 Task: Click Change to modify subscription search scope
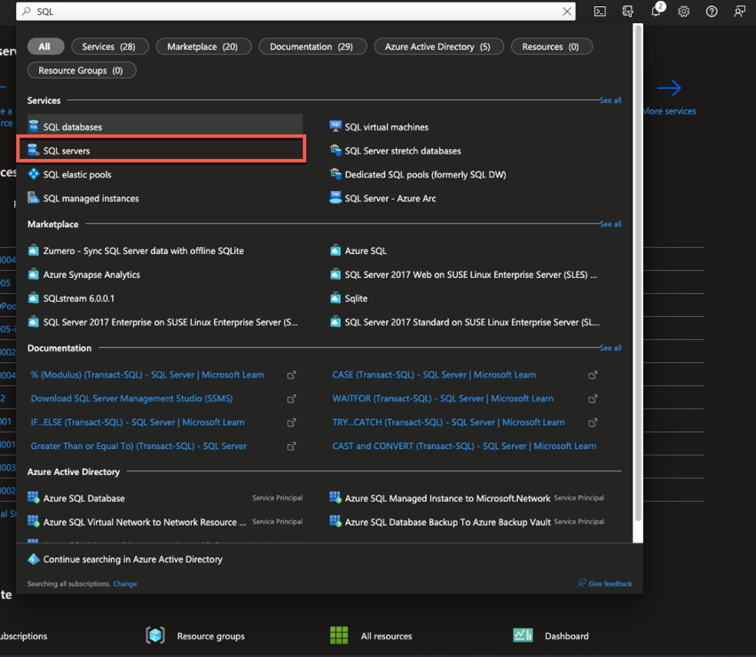click(124, 583)
